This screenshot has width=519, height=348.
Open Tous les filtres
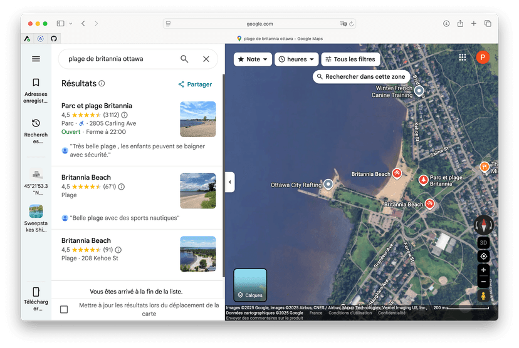click(x=350, y=59)
